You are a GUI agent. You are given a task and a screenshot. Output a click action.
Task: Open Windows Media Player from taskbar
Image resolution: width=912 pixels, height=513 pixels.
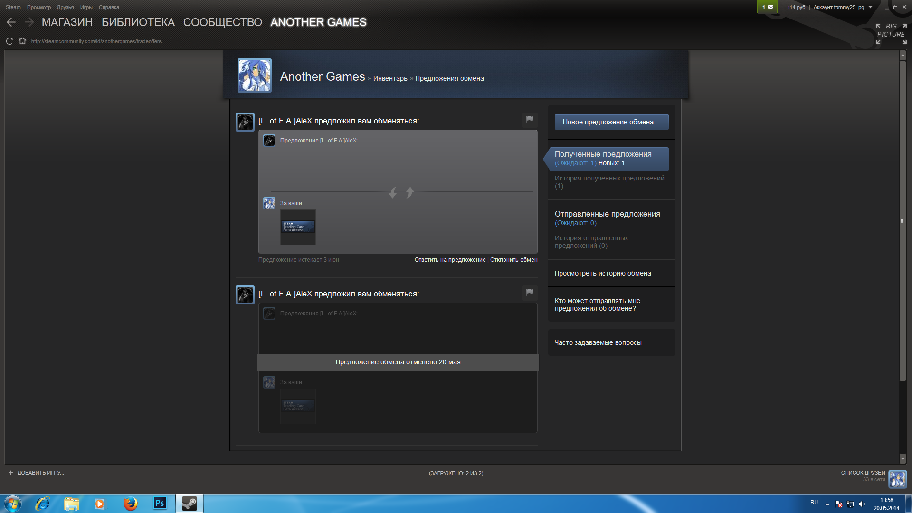point(101,503)
